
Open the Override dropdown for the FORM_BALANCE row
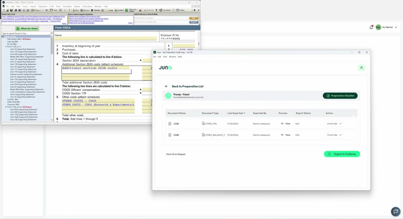(x=334, y=135)
